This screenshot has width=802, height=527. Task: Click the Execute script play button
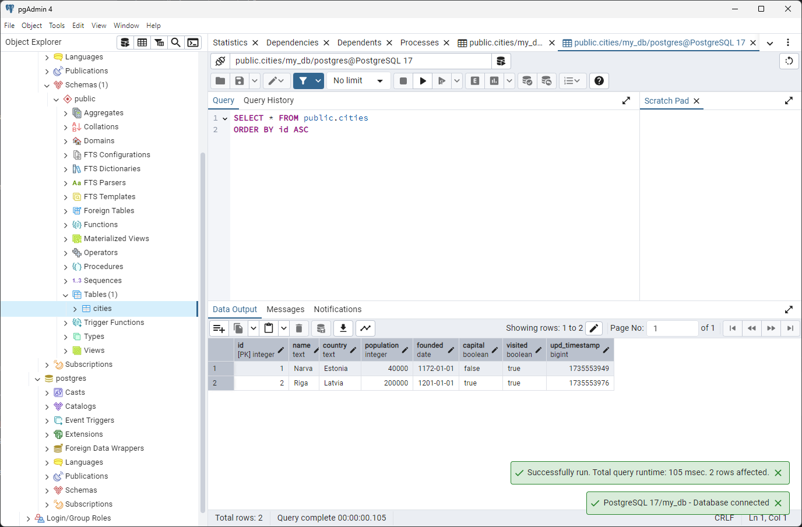click(x=423, y=81)
